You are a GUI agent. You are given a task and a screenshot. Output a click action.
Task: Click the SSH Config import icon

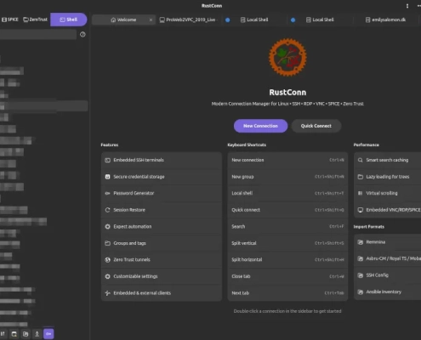pyautogui.click(x=360, y=275)
